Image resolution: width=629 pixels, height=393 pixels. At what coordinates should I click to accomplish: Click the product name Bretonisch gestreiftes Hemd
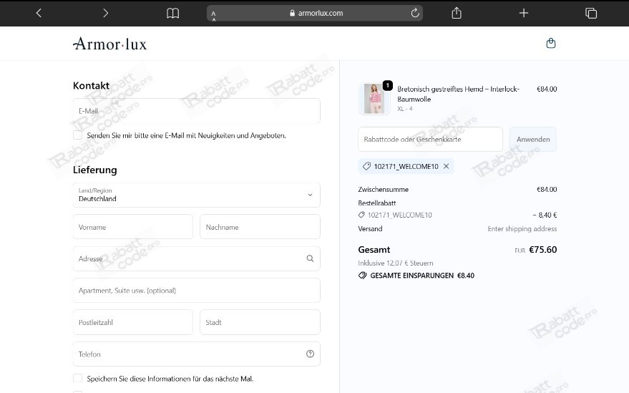tap(458, 94)
